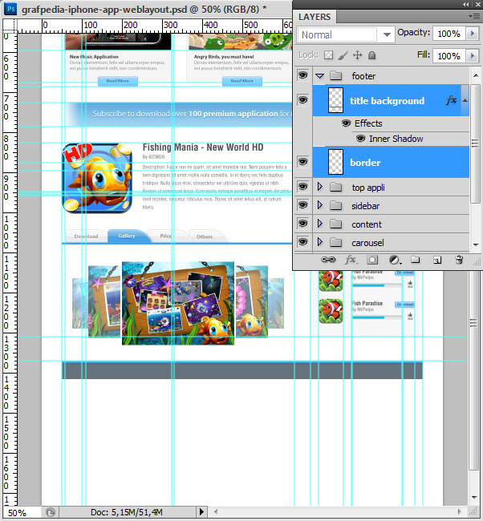483x521 pixels.
Task: Click title background layer thumbnail
Action: [x=335, y=100]
